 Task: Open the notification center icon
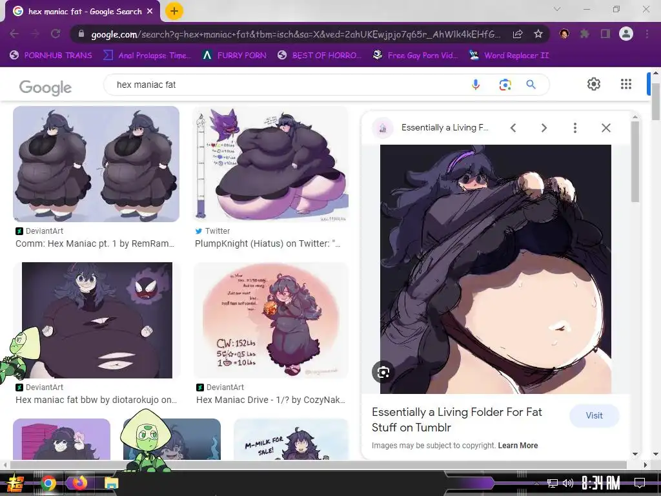click(x=640, y=483)
